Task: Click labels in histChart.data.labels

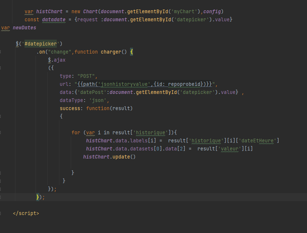Action: pyautogui.click(x=139, y=141)
